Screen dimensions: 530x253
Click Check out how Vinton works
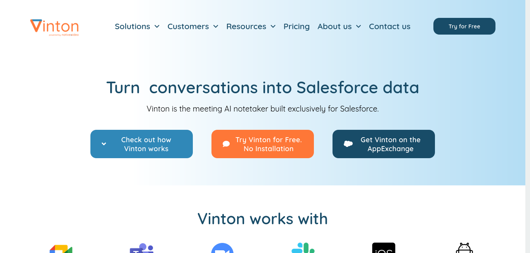click(x=142, y=144)
